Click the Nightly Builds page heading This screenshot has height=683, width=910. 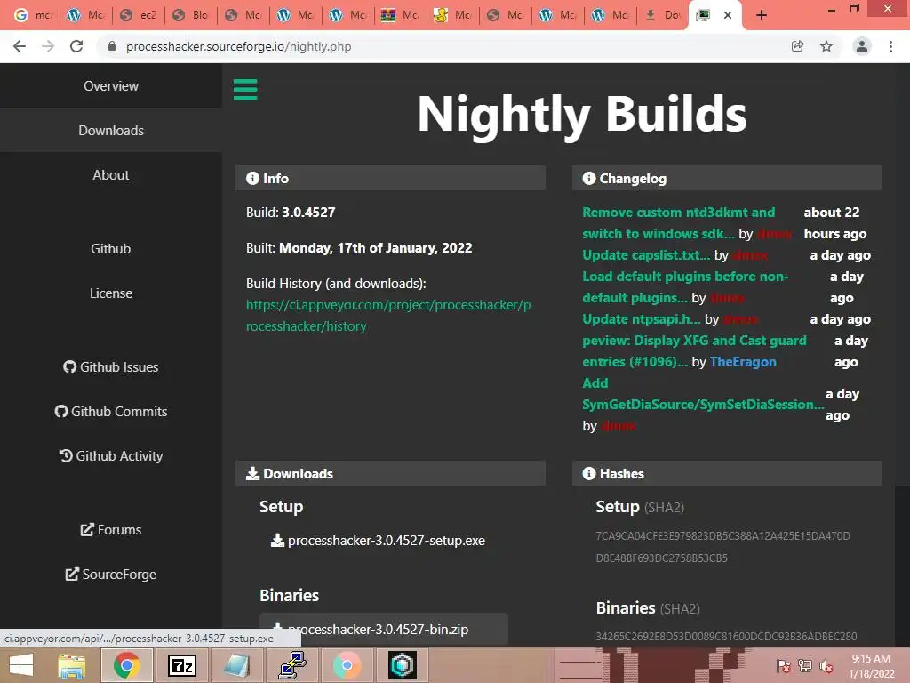[x=582, y=115]
